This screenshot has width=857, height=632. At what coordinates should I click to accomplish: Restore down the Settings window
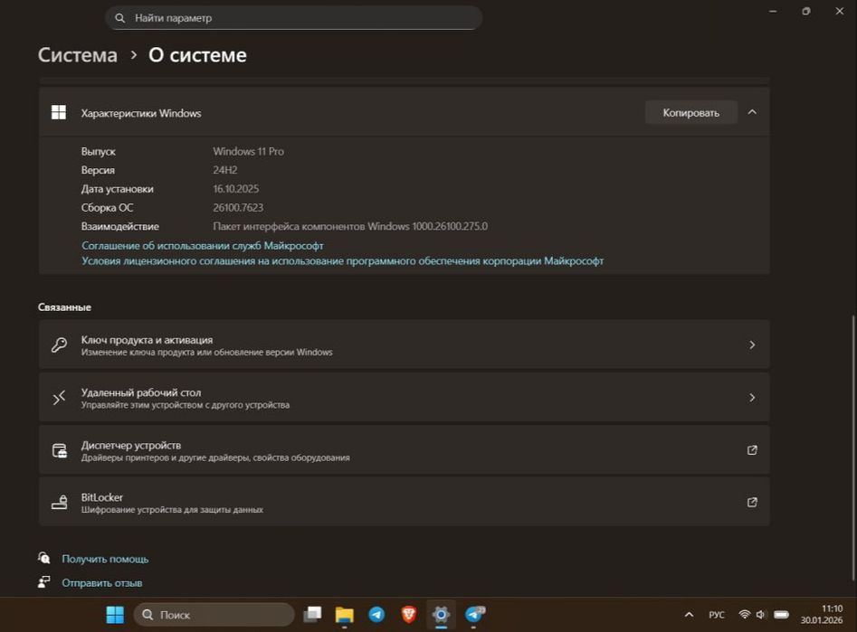pos(806,11)
